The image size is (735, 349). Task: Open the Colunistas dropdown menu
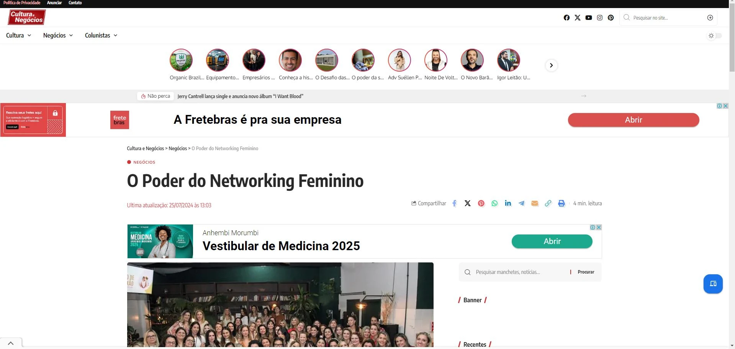coord(101,35)
